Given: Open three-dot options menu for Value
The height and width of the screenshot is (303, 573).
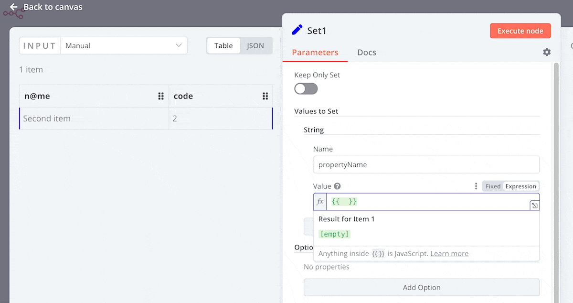Looking at the screenshot, I should [x=476, y=186].
